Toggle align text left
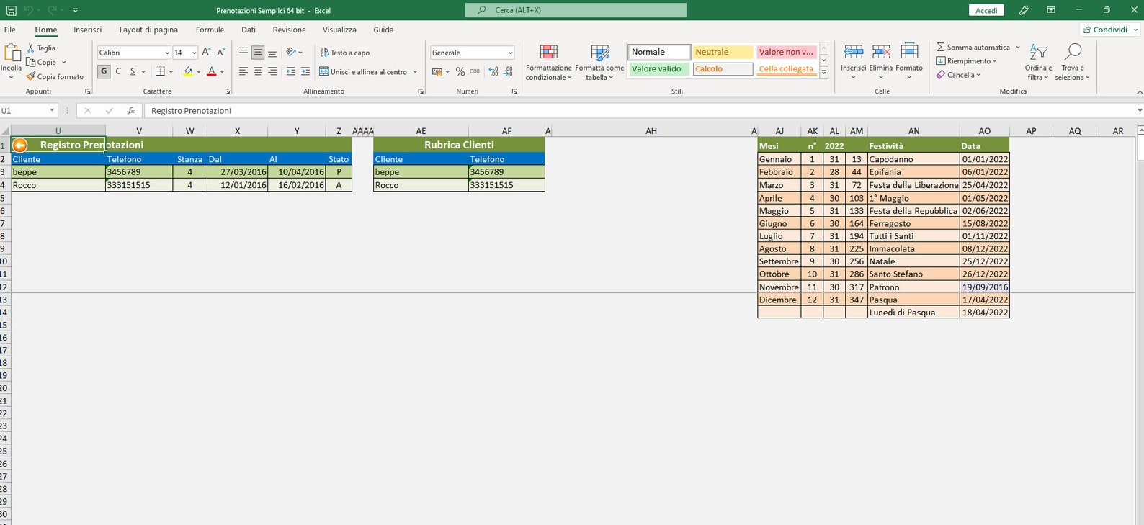This screenshot has width=1144, height=525. coord(243,71)
